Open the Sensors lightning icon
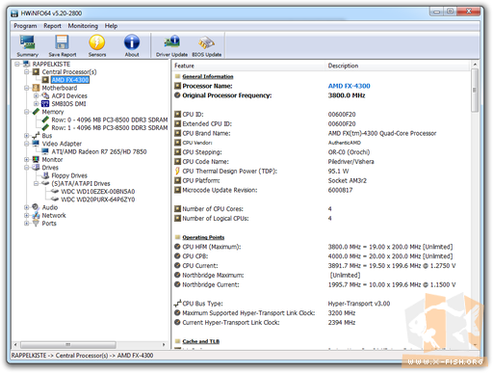493x373 pixels. pyautogui.click(x=97, y=46)
